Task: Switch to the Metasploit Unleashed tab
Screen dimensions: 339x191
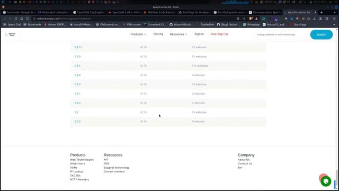Action: coord(53,13)
